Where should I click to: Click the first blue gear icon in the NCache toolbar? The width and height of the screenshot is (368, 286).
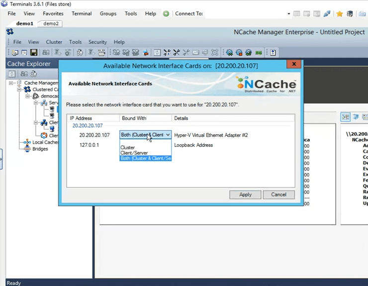[230, 52]
